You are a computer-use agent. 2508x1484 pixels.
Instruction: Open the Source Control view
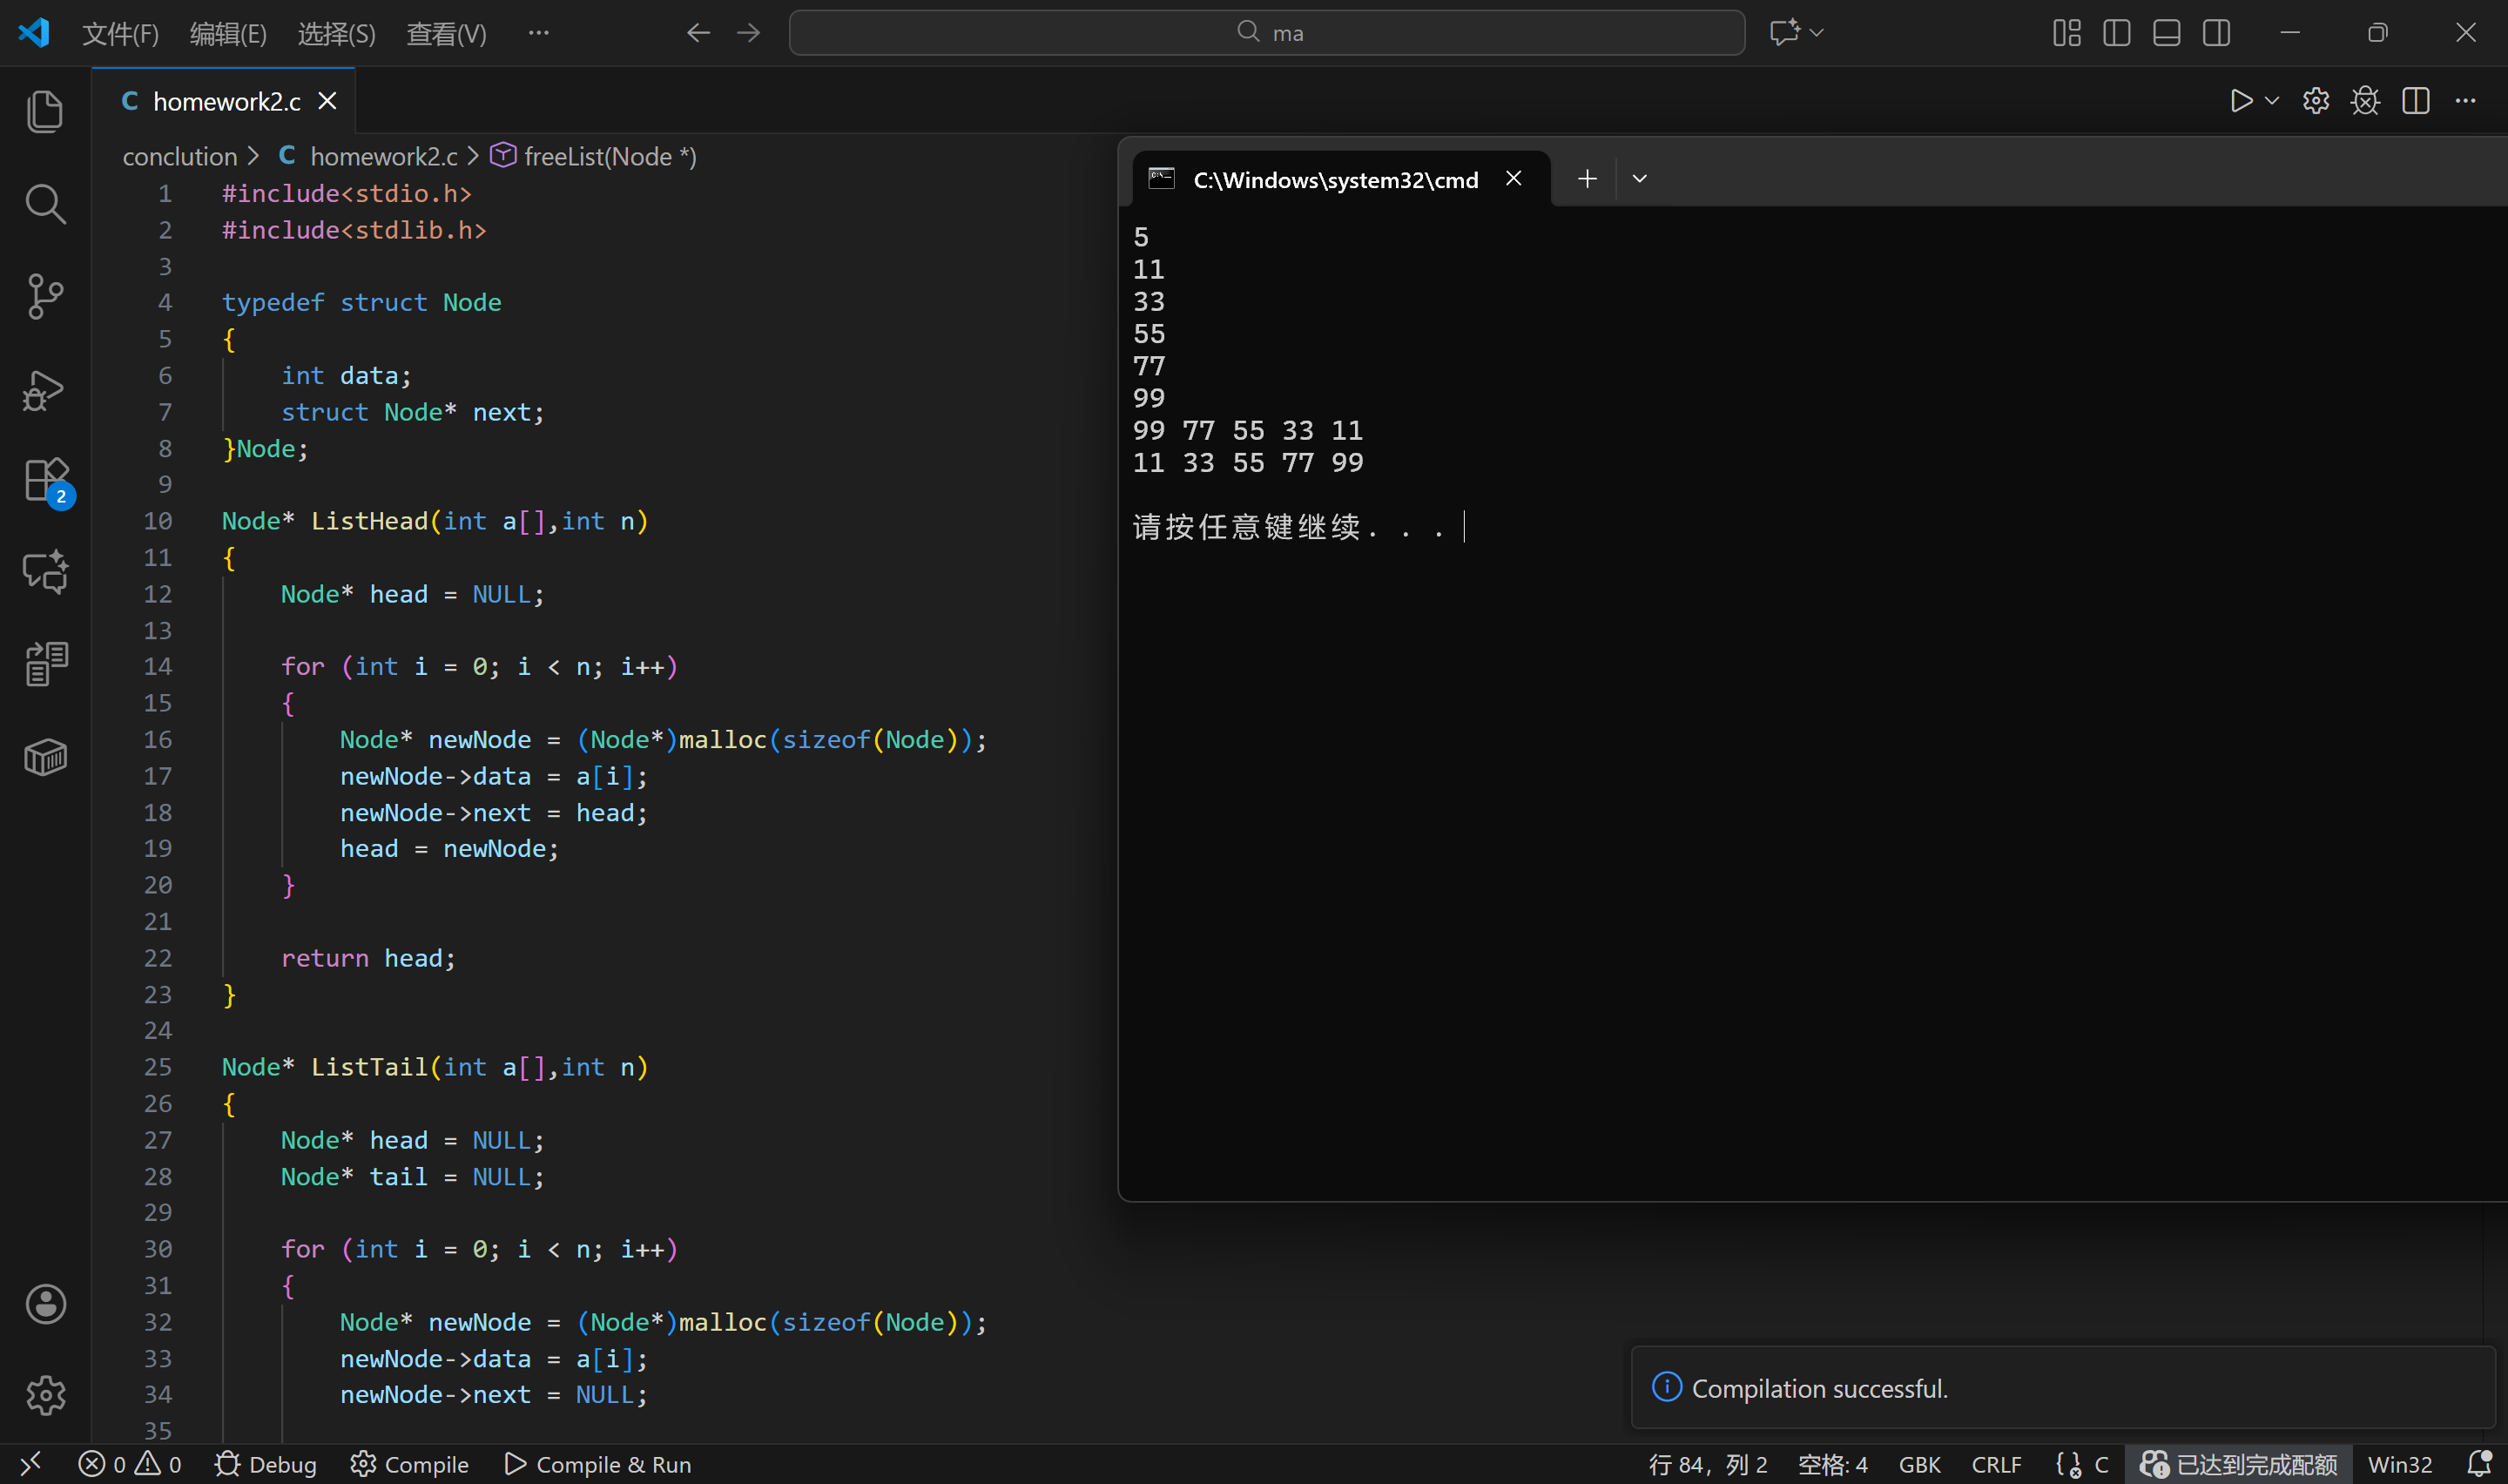point(45,297)
